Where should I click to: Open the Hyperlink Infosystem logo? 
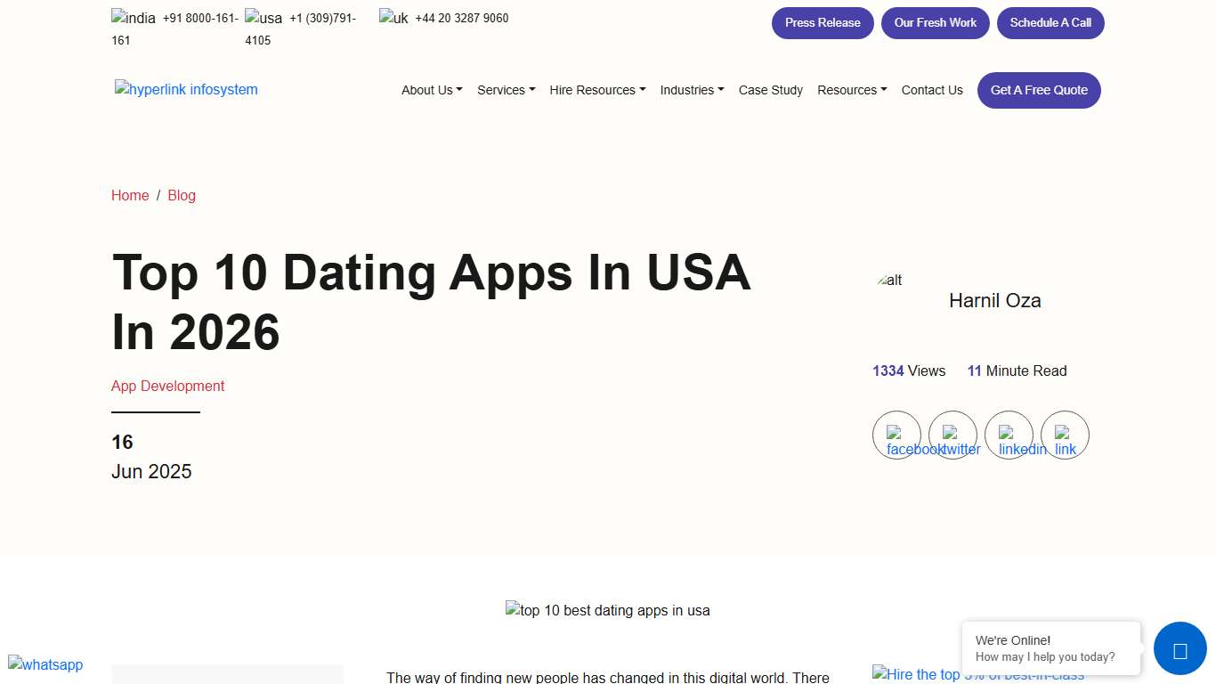pyautogui.click(x=186, y=89)
